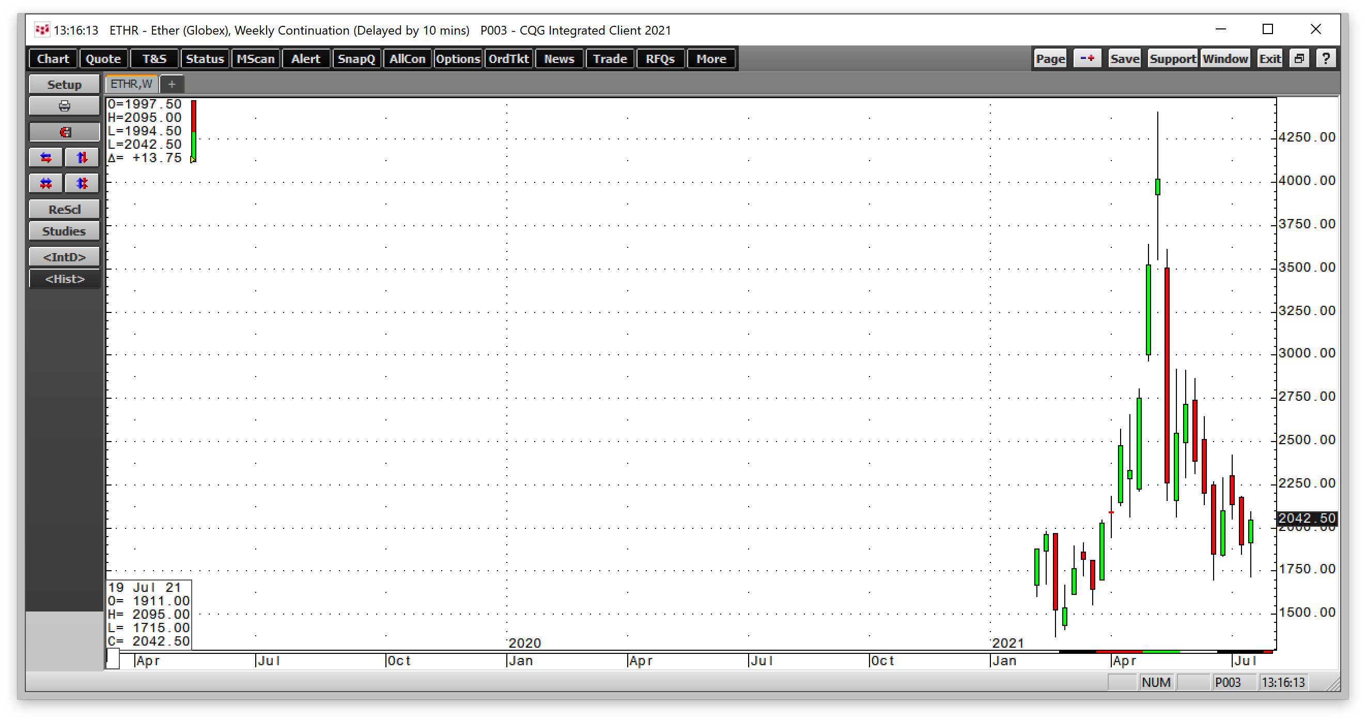
Task: Open help with the question mark button
Action: (x=1326, y=58)
